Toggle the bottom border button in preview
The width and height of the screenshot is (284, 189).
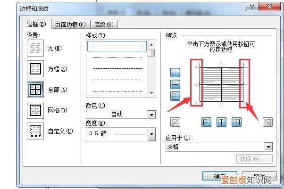(x=175, y=96)
